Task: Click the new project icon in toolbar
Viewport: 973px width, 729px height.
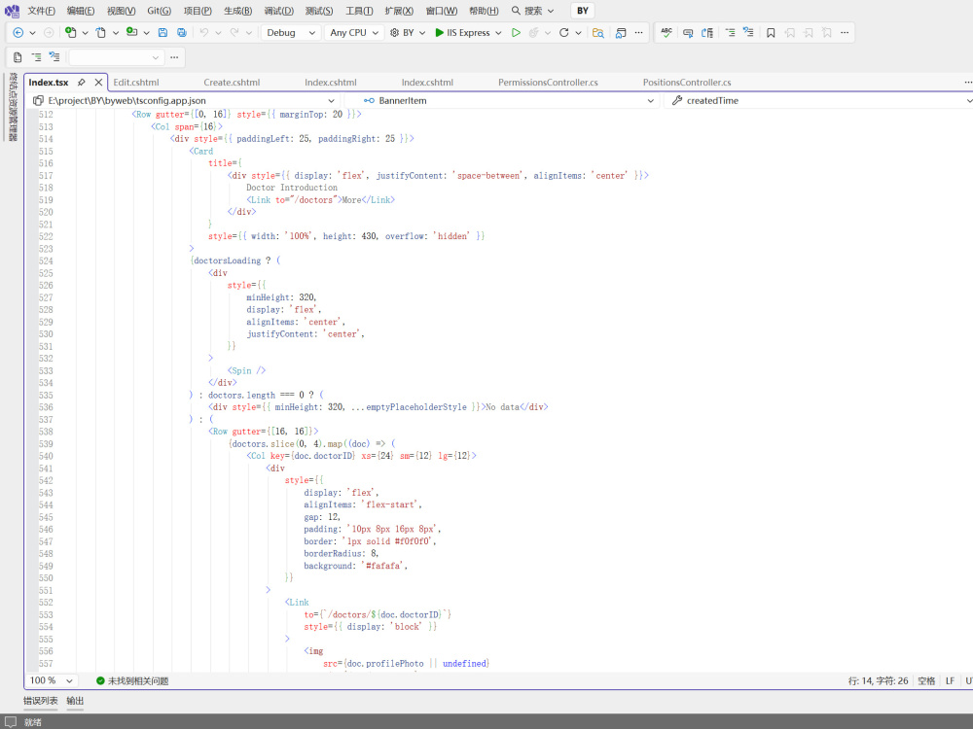Action: tap(71, 33)
